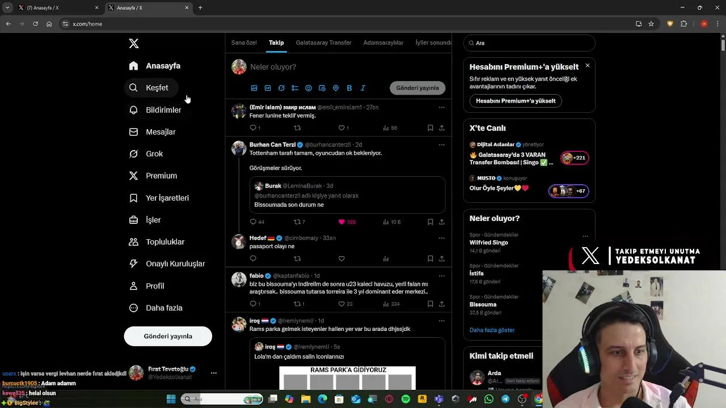Repost Burhan Can Terzi post
Image resolution: width=726 pixels, height=408 pixels.
[x=297, y=222]
